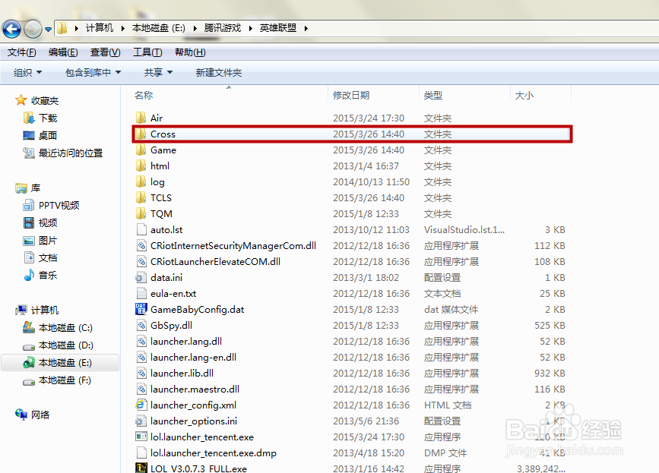Click the Back navigation arrow button

tap(11, 29)
